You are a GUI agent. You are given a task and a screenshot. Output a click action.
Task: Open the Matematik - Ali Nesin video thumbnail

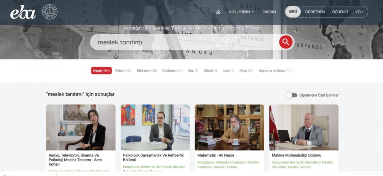click(x=229, y=127)
